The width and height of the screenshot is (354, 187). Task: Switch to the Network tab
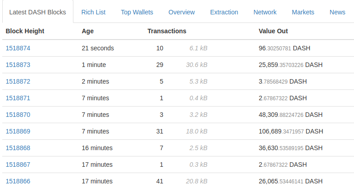point(265,12)
